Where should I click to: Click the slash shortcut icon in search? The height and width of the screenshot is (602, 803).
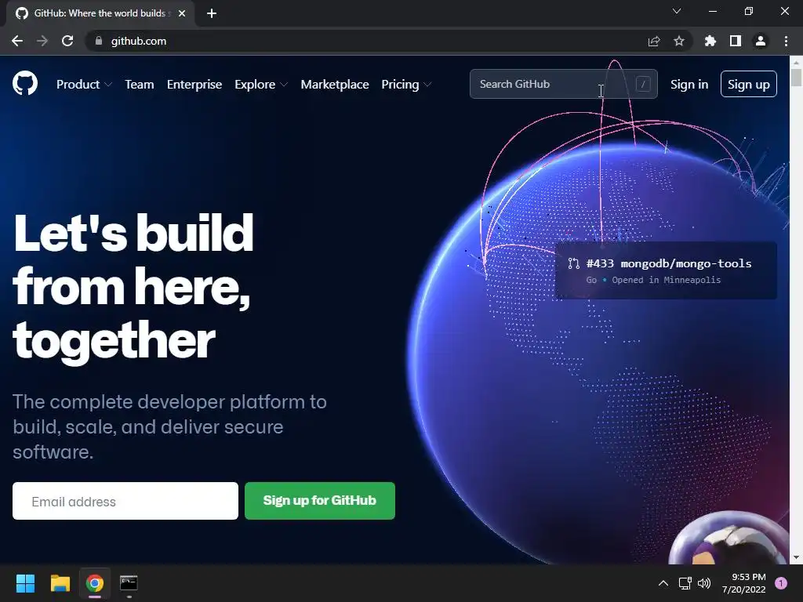click(x=643, y=84)
